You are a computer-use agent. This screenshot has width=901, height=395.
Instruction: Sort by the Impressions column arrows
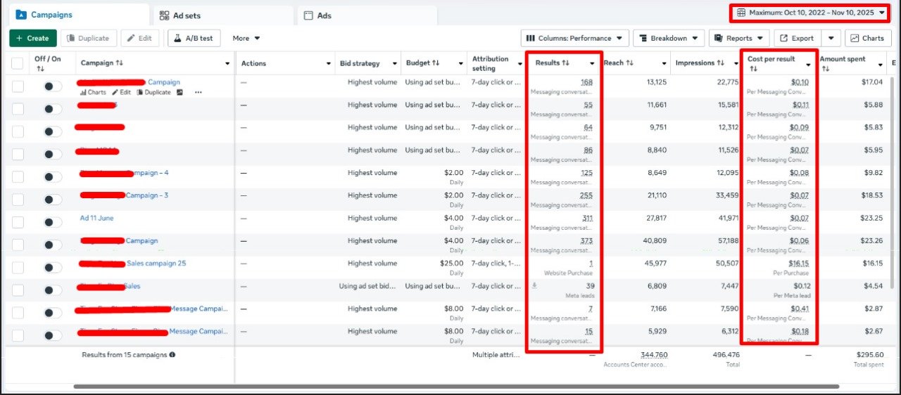tap(722, 63)
